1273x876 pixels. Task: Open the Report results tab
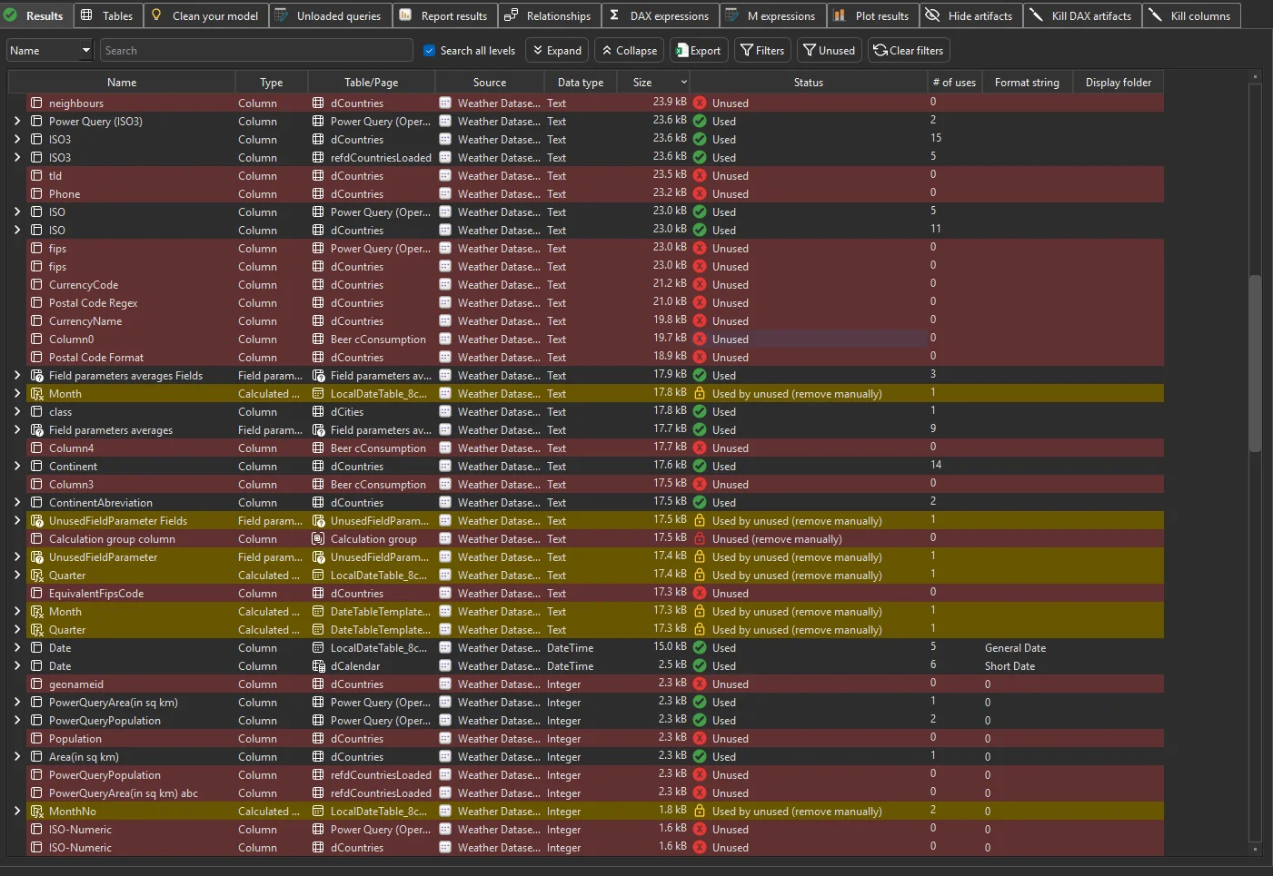coord(443,15)
